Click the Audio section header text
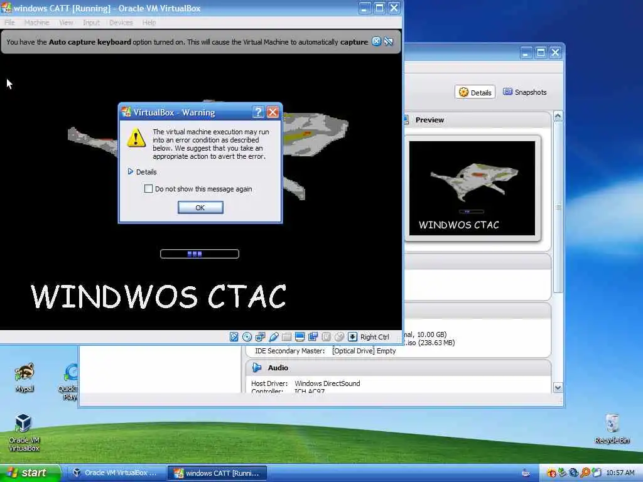This screenshot has height=482, width=643. click(x=278, y=368)
